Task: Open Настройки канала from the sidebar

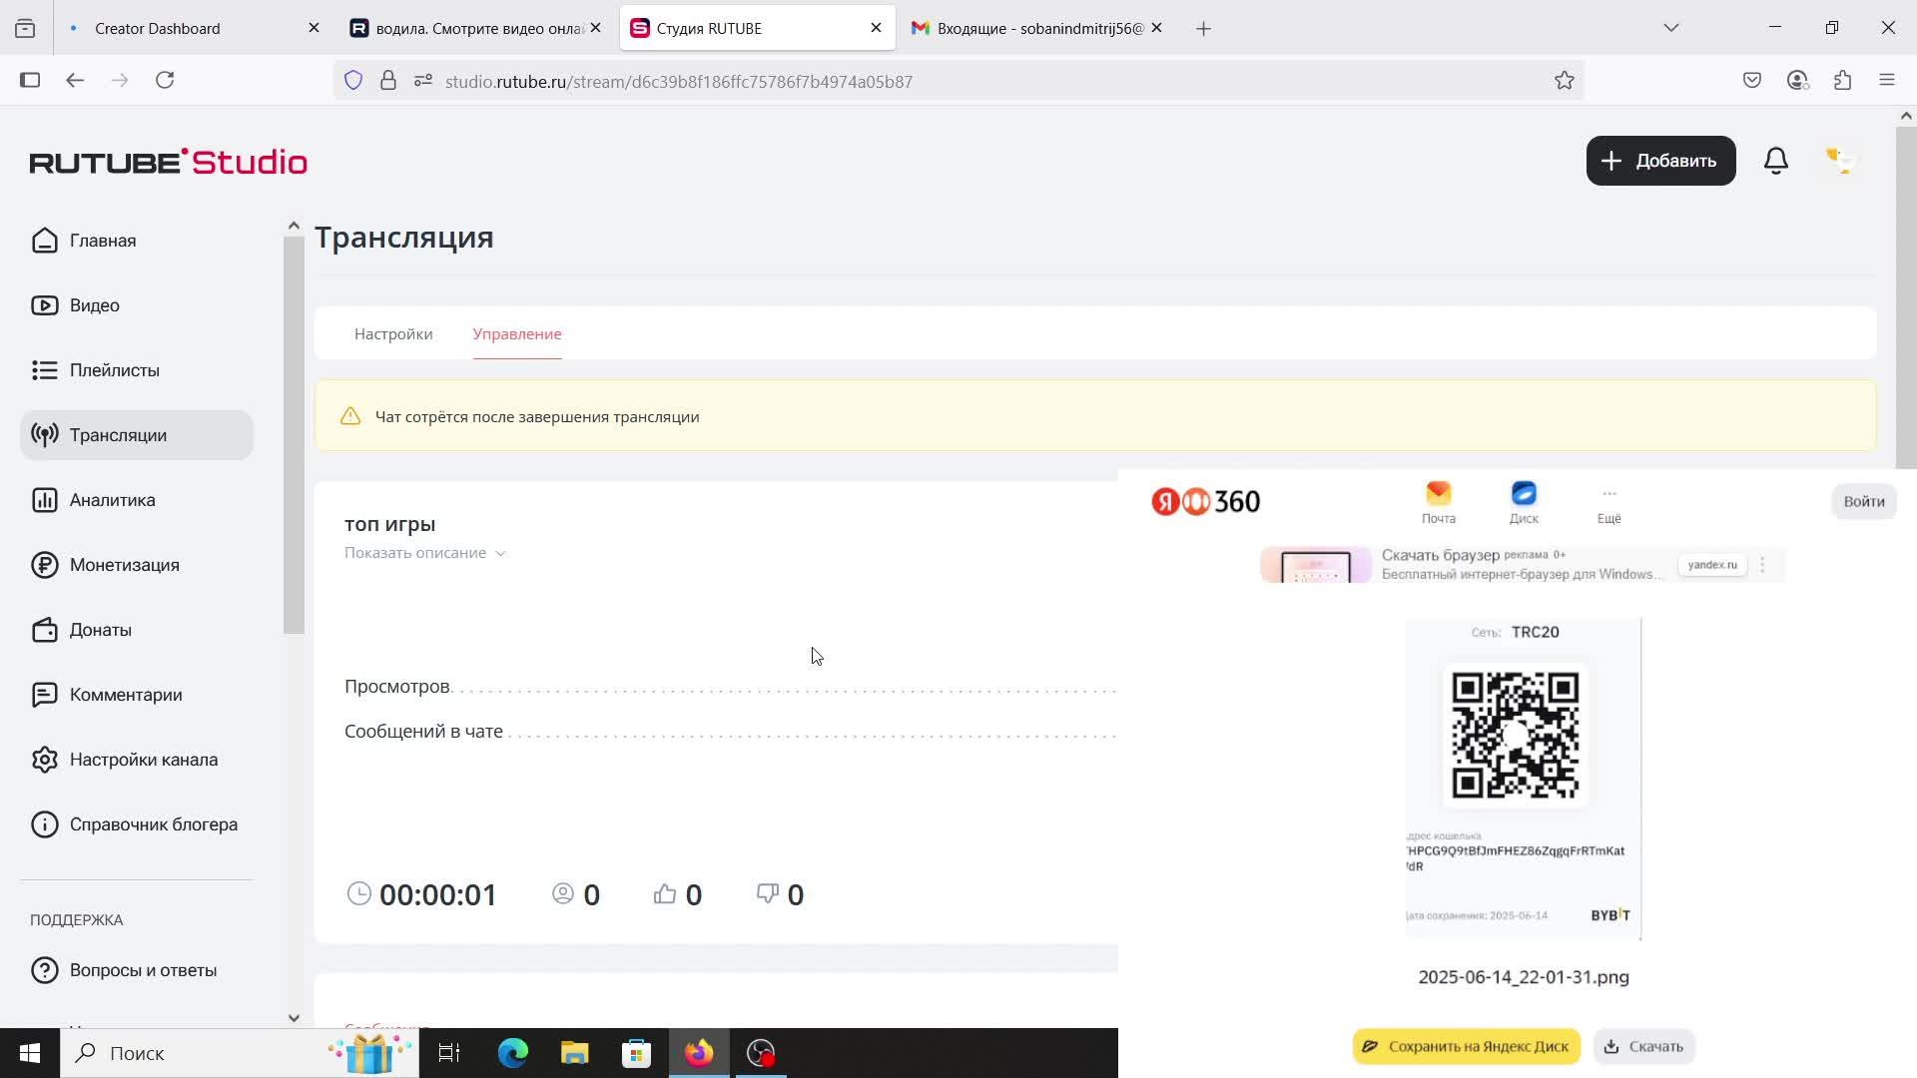Action: pyautogui.click(x=144, y=759)
